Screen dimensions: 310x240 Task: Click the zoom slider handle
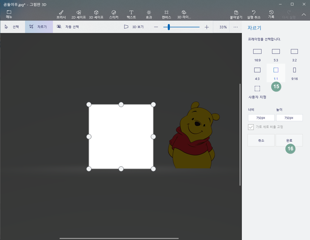click(x=169, y=27)
